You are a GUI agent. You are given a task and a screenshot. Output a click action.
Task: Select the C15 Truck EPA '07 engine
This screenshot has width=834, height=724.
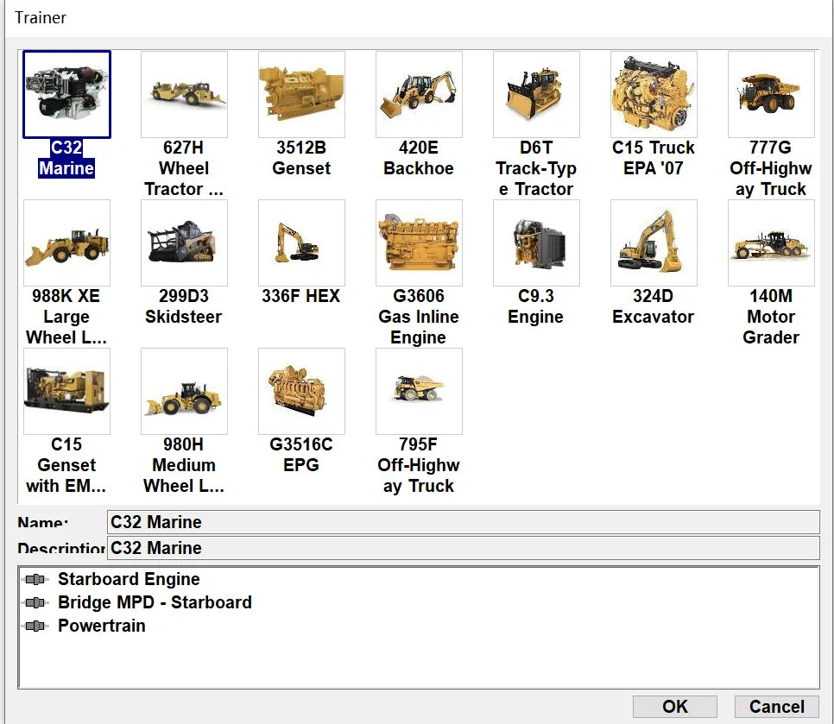[x=654, y=93]
